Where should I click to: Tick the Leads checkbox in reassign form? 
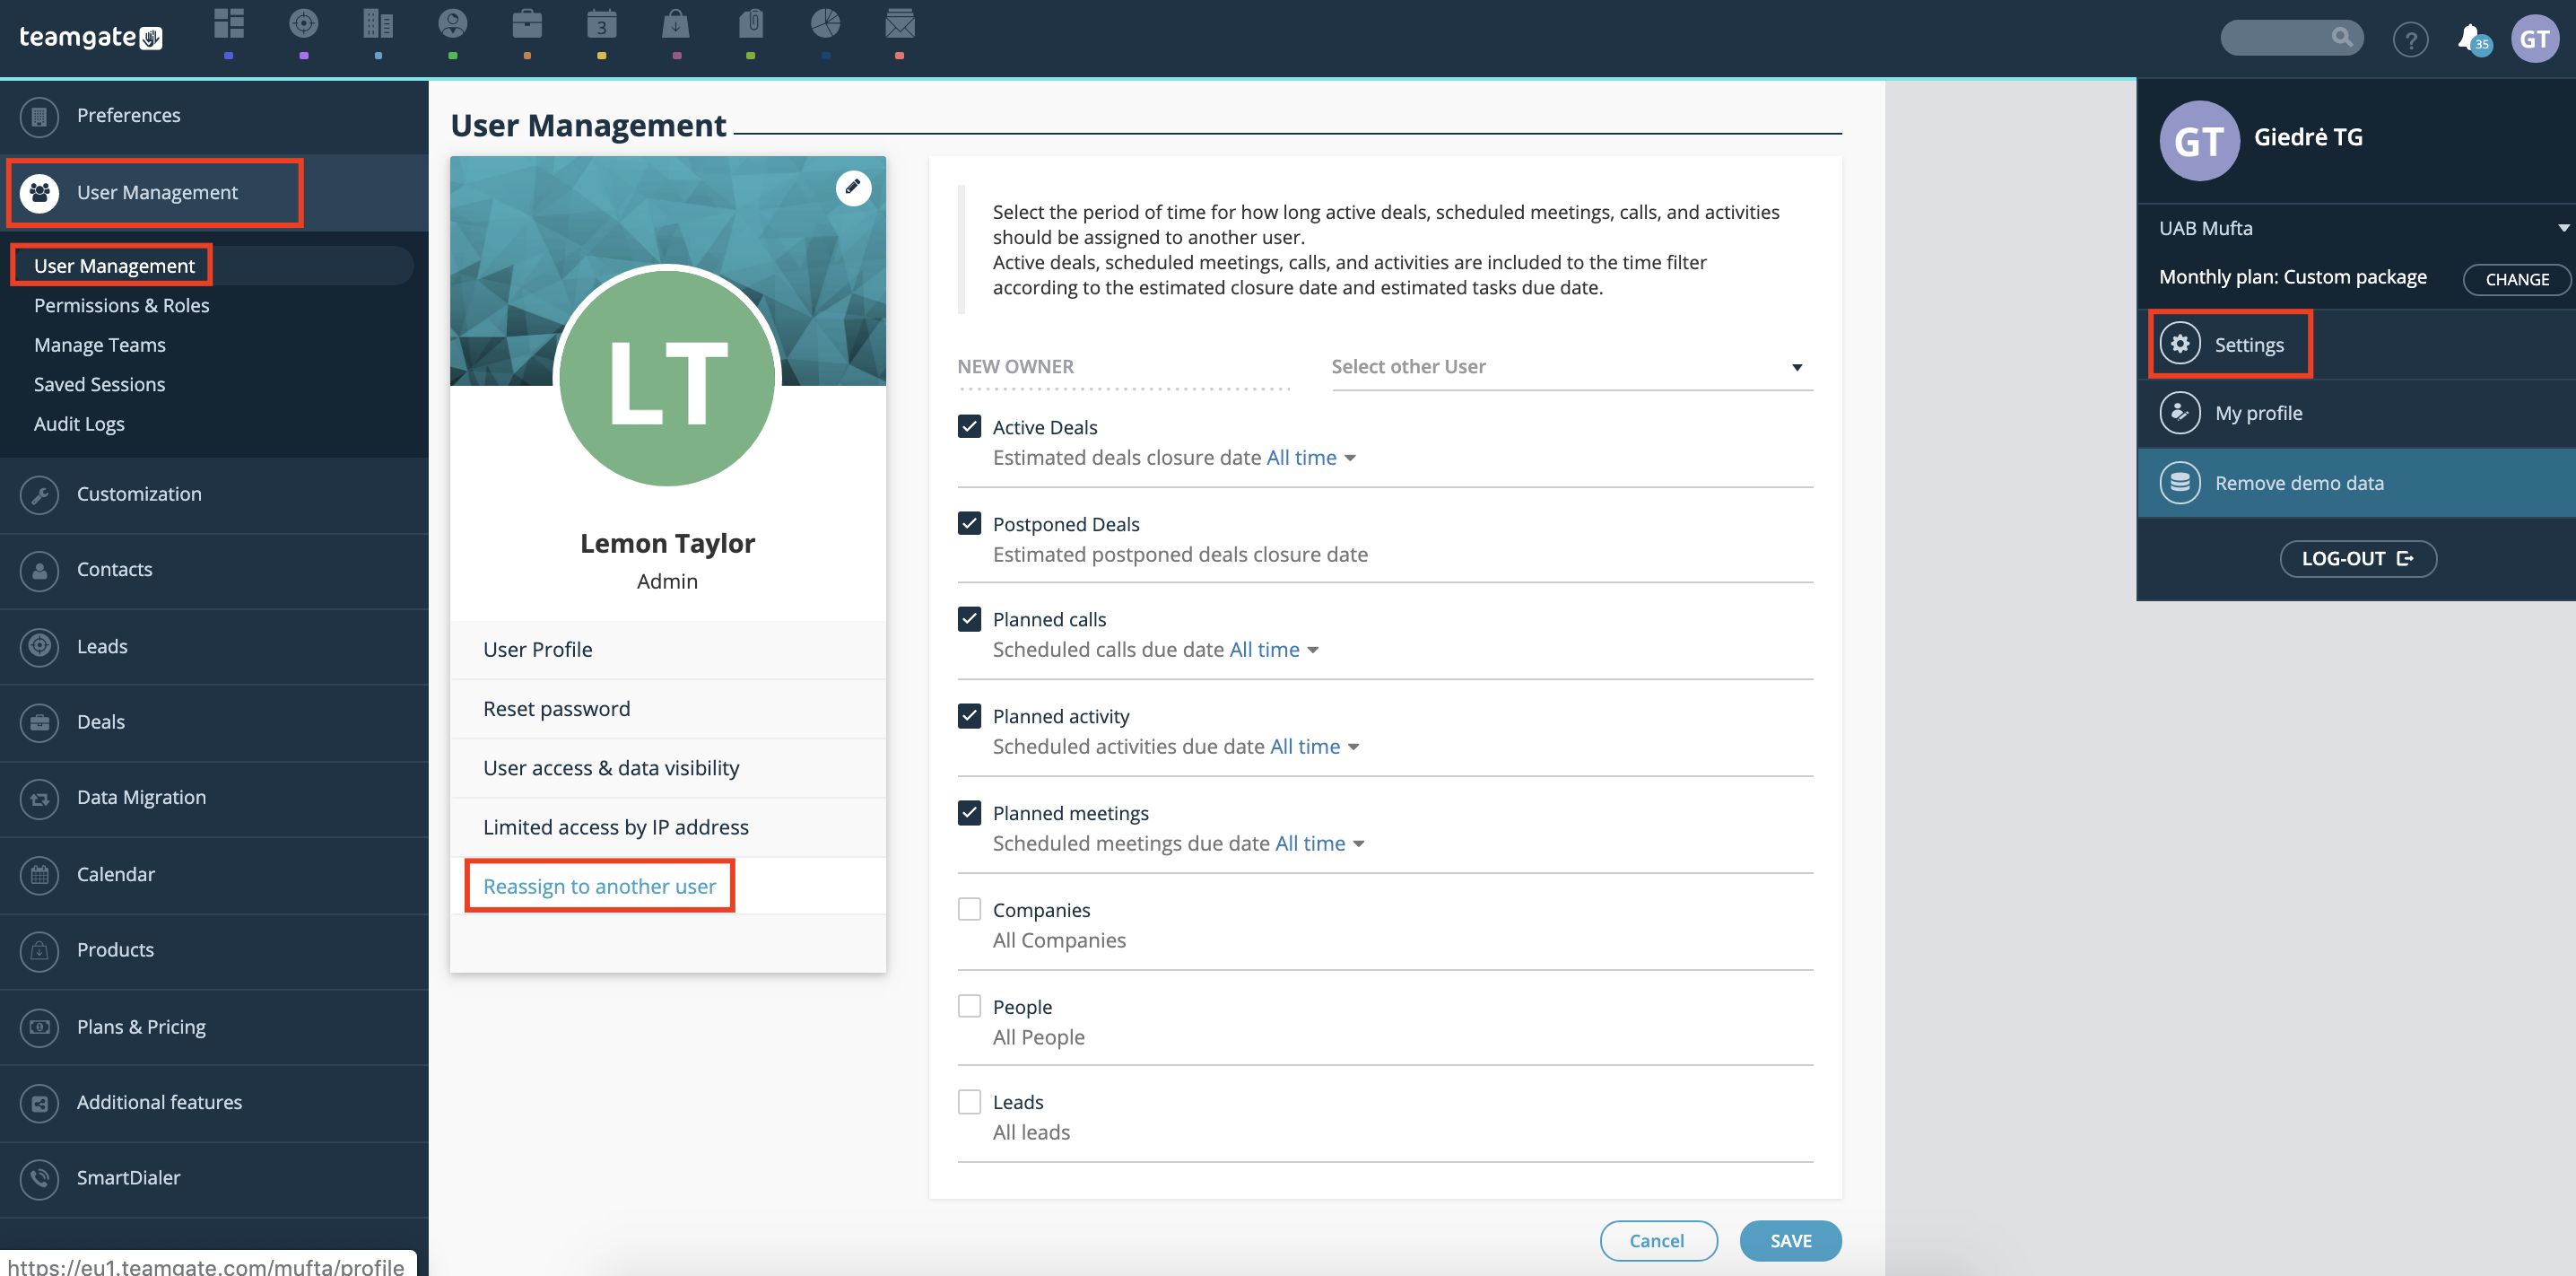[969, 1102]
